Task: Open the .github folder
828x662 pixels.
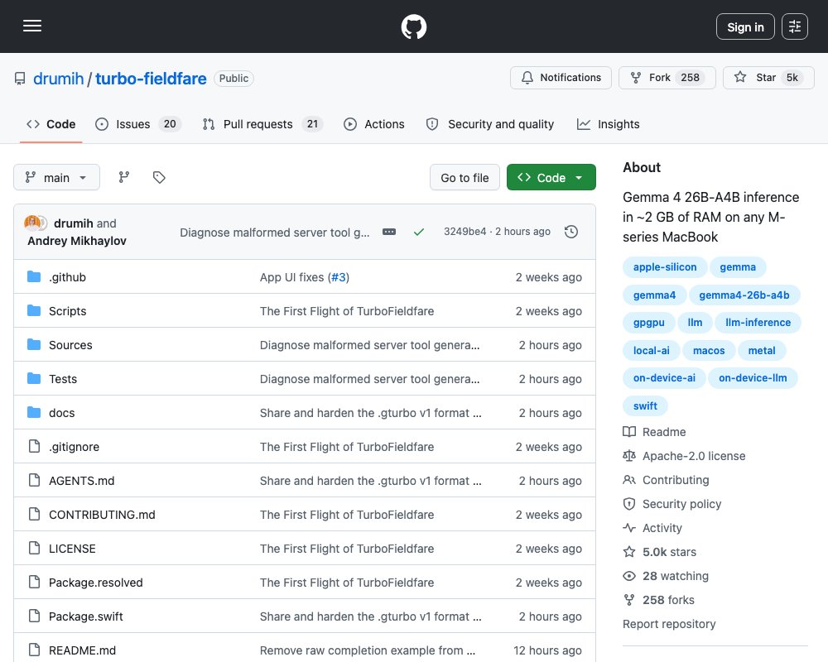Action: [x=67, y=277]
